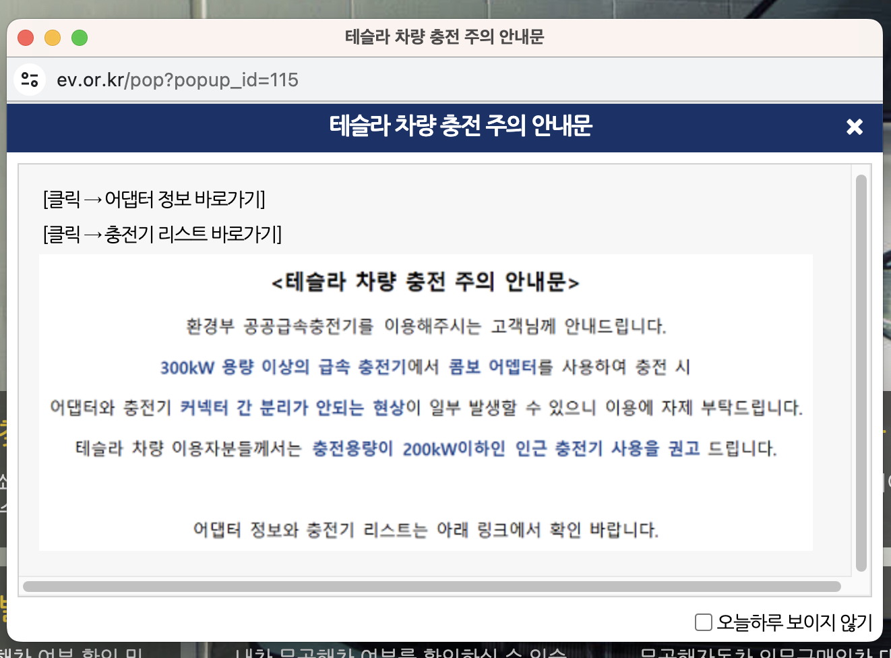This screenshot has height=658, width=891.
Task: Click the notice image heading <테슬라 차량 충전 주의 안내문>
Action: [425, 282]
